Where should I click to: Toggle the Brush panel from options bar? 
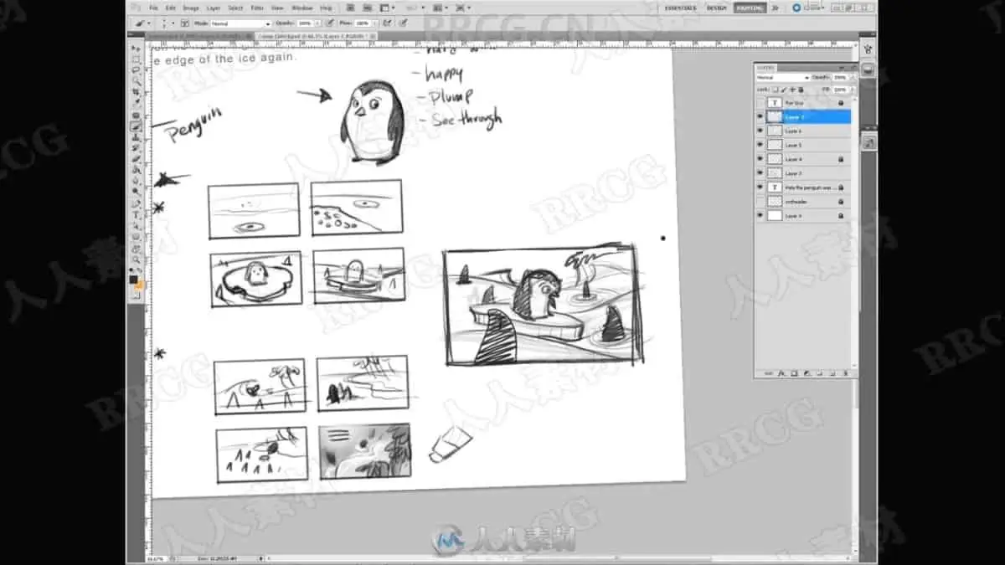click(x=184, y=23)
